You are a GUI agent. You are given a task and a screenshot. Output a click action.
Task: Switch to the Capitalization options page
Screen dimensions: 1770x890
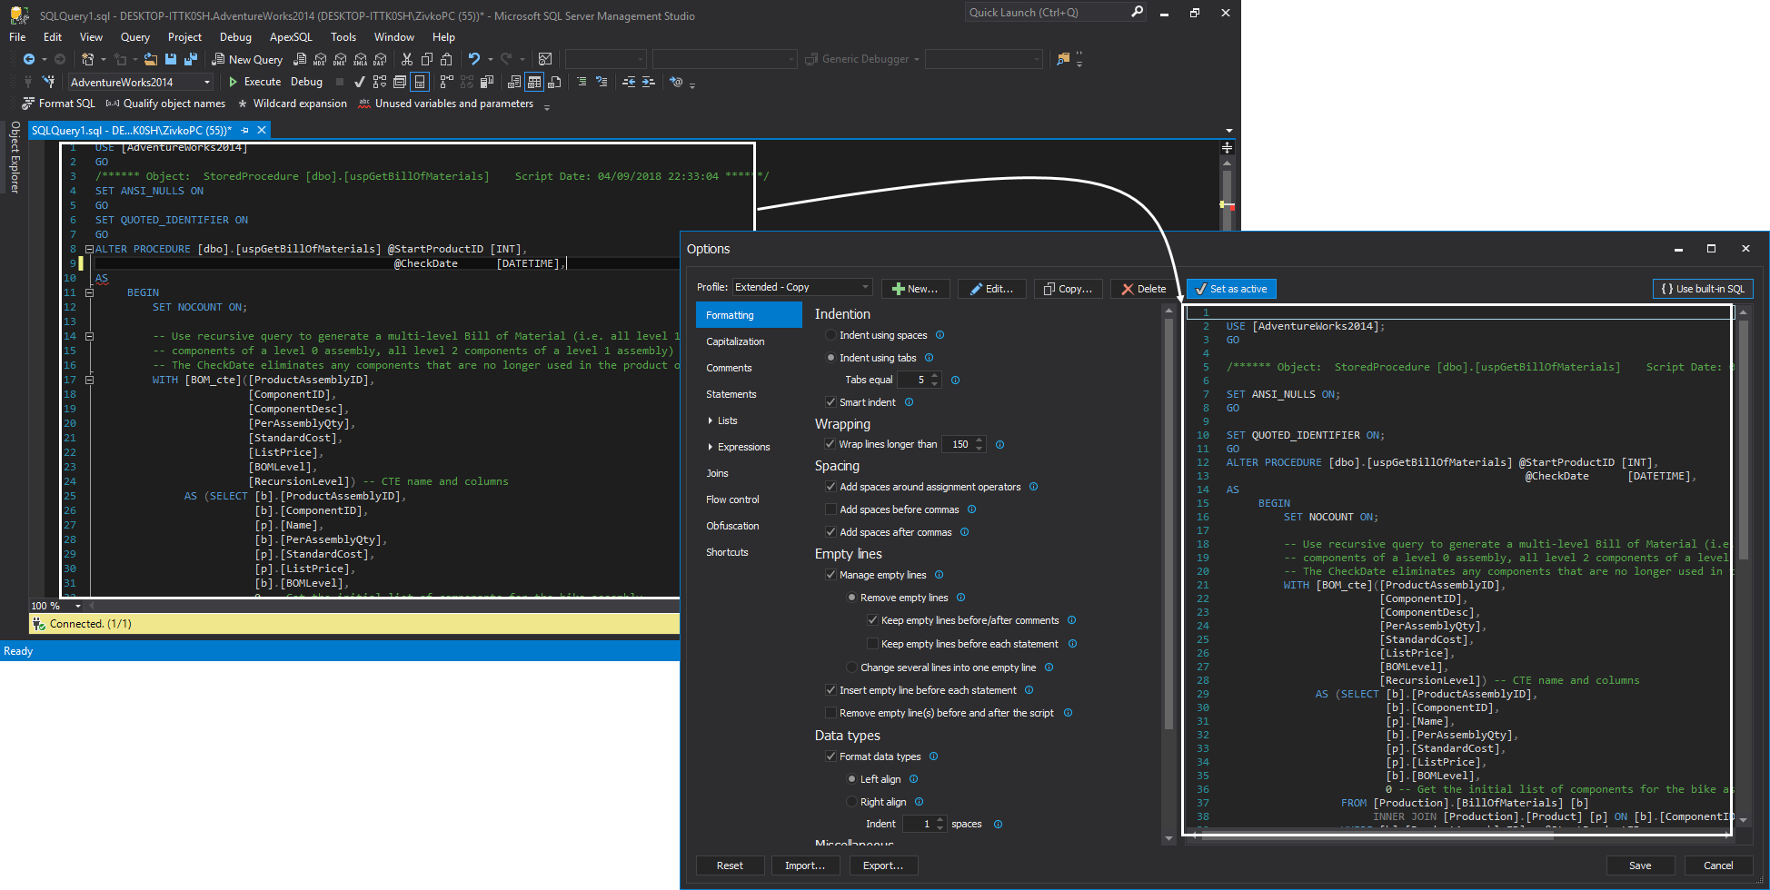coord(737,341)
